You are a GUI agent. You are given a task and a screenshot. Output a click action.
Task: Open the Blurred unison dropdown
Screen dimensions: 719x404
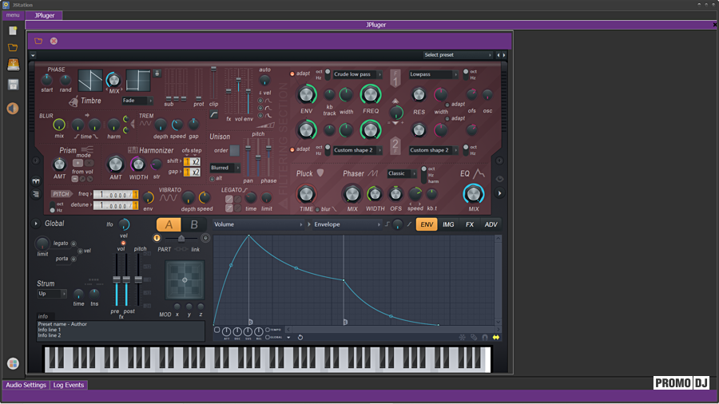224,168
